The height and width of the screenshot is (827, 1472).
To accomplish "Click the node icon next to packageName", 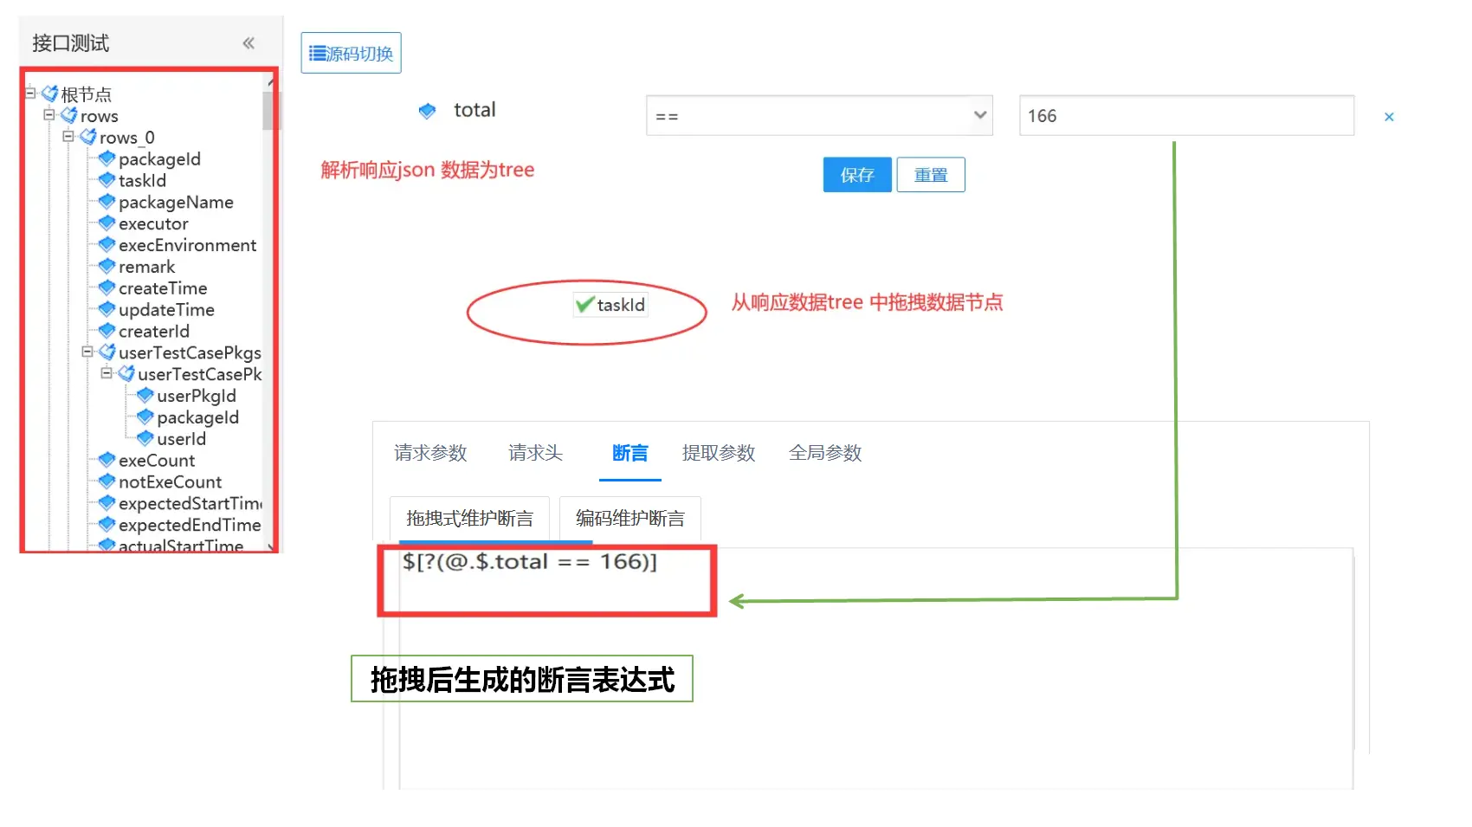I will [107, 202].
